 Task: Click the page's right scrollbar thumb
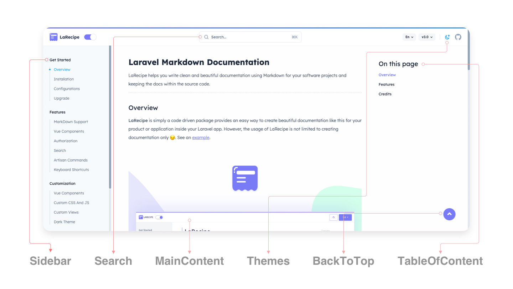pyautogui.click(x=468, y=50)
